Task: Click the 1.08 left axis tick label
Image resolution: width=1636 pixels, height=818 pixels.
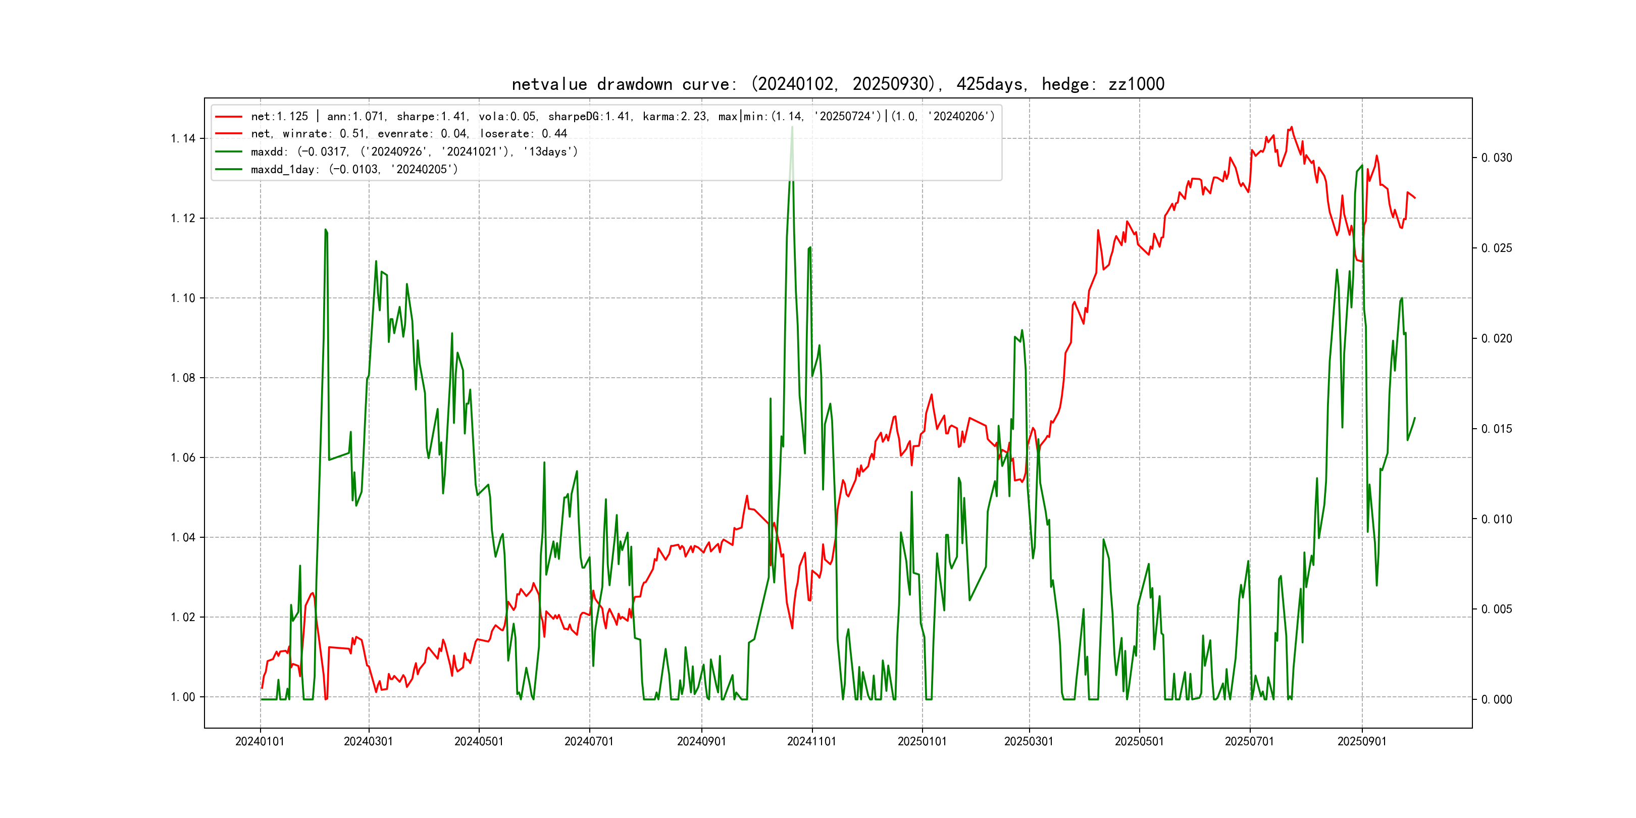Action: (183, 378)
